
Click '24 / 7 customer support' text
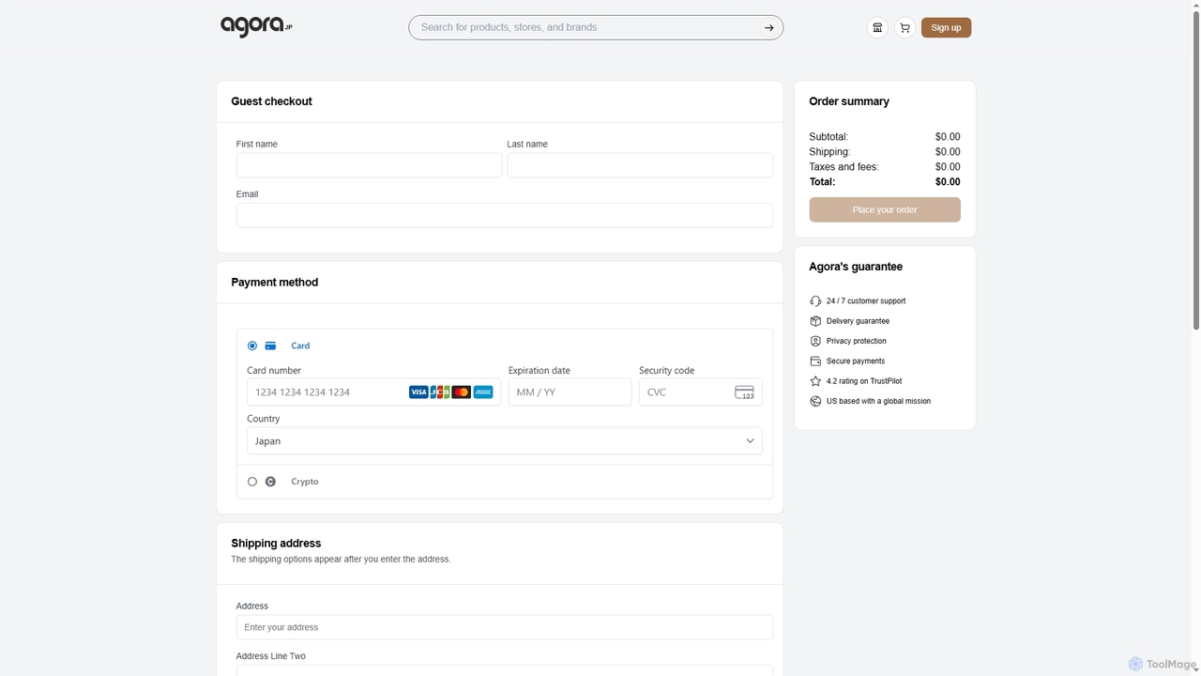pyautogui.click(x=866, y=301)
